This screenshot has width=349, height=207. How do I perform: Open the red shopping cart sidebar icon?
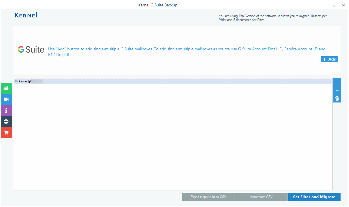point(6,133)
